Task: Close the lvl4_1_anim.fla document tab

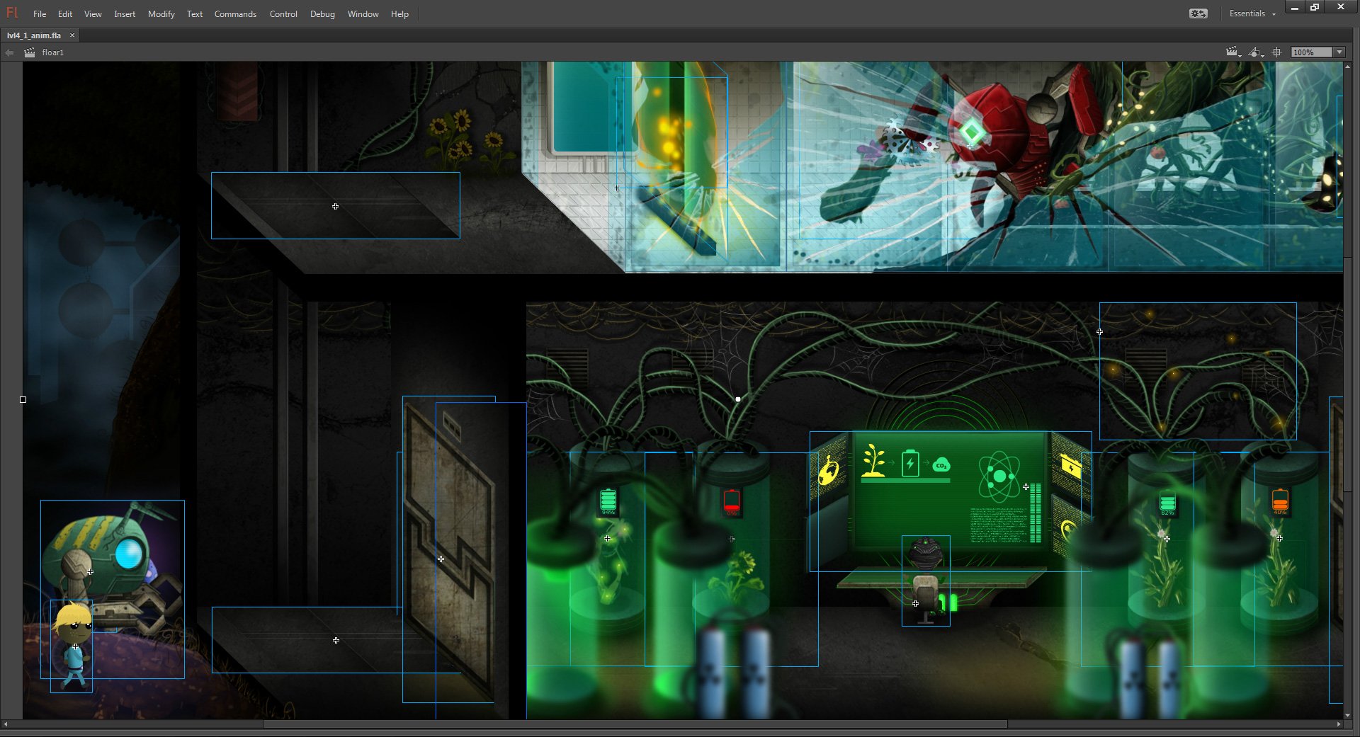Action: (x=72, y=35)
